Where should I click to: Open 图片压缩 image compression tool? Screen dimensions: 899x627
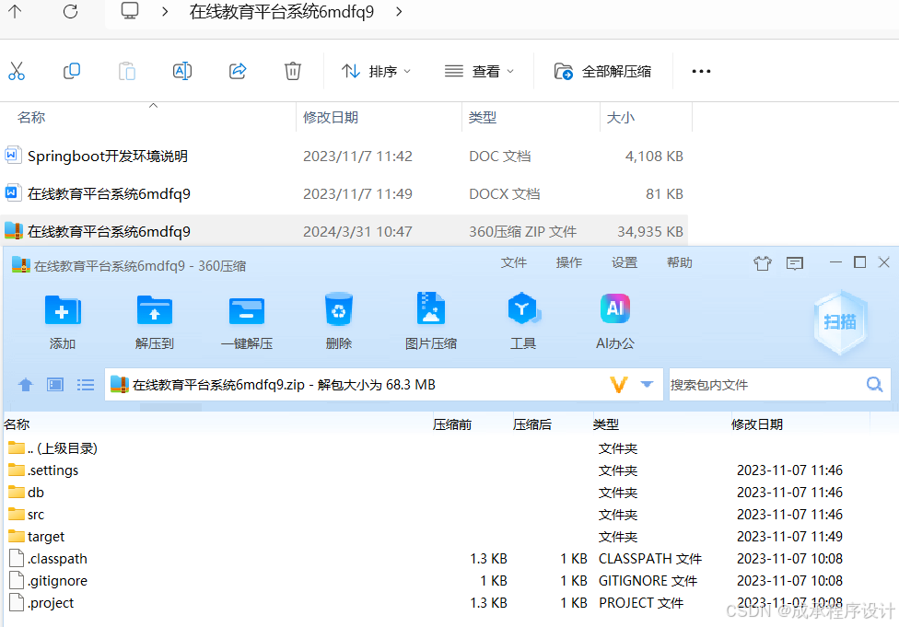click(430, 318)
